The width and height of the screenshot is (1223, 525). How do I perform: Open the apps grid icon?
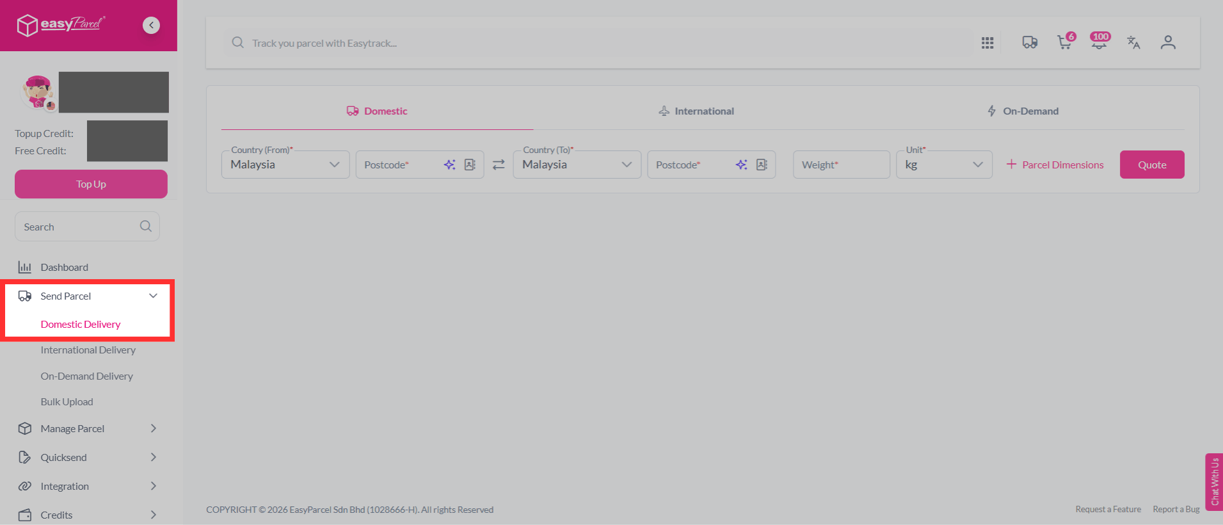987,43
